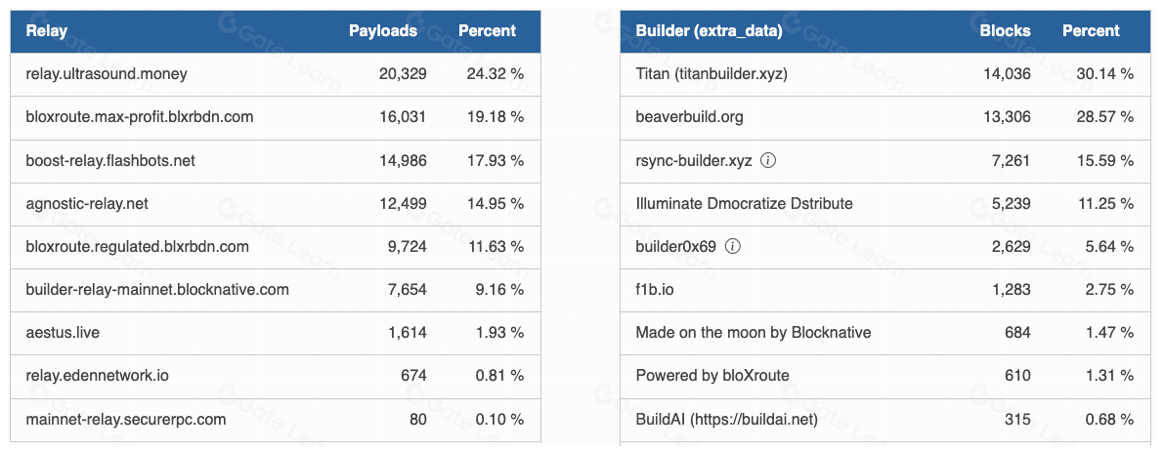The image size is (1165, 451).
Task: Sort by the Blocks column header
Action: coord(1005,31)
